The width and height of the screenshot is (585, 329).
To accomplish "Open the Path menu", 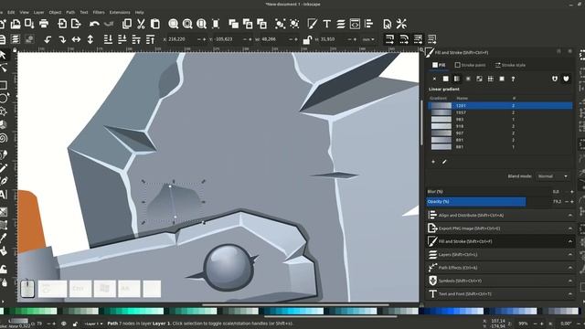I will point(70,12).
